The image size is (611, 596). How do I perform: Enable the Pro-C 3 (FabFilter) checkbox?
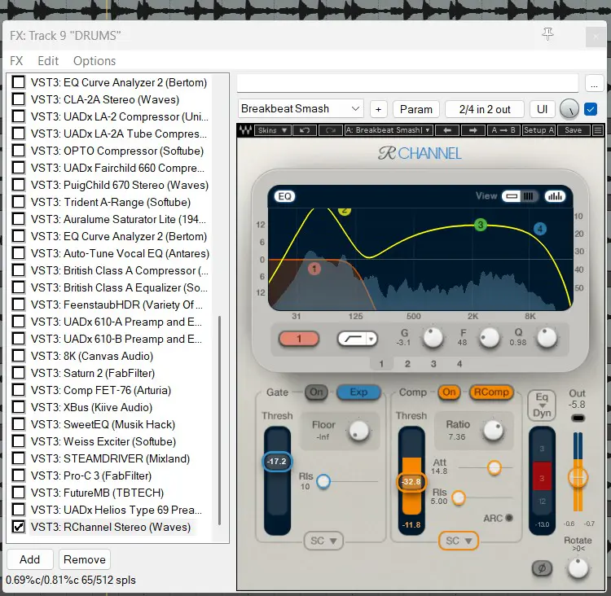(18, 475)
